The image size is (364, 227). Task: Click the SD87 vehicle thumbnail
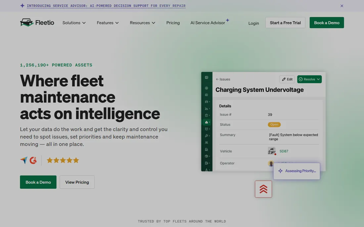click(272, 151)
